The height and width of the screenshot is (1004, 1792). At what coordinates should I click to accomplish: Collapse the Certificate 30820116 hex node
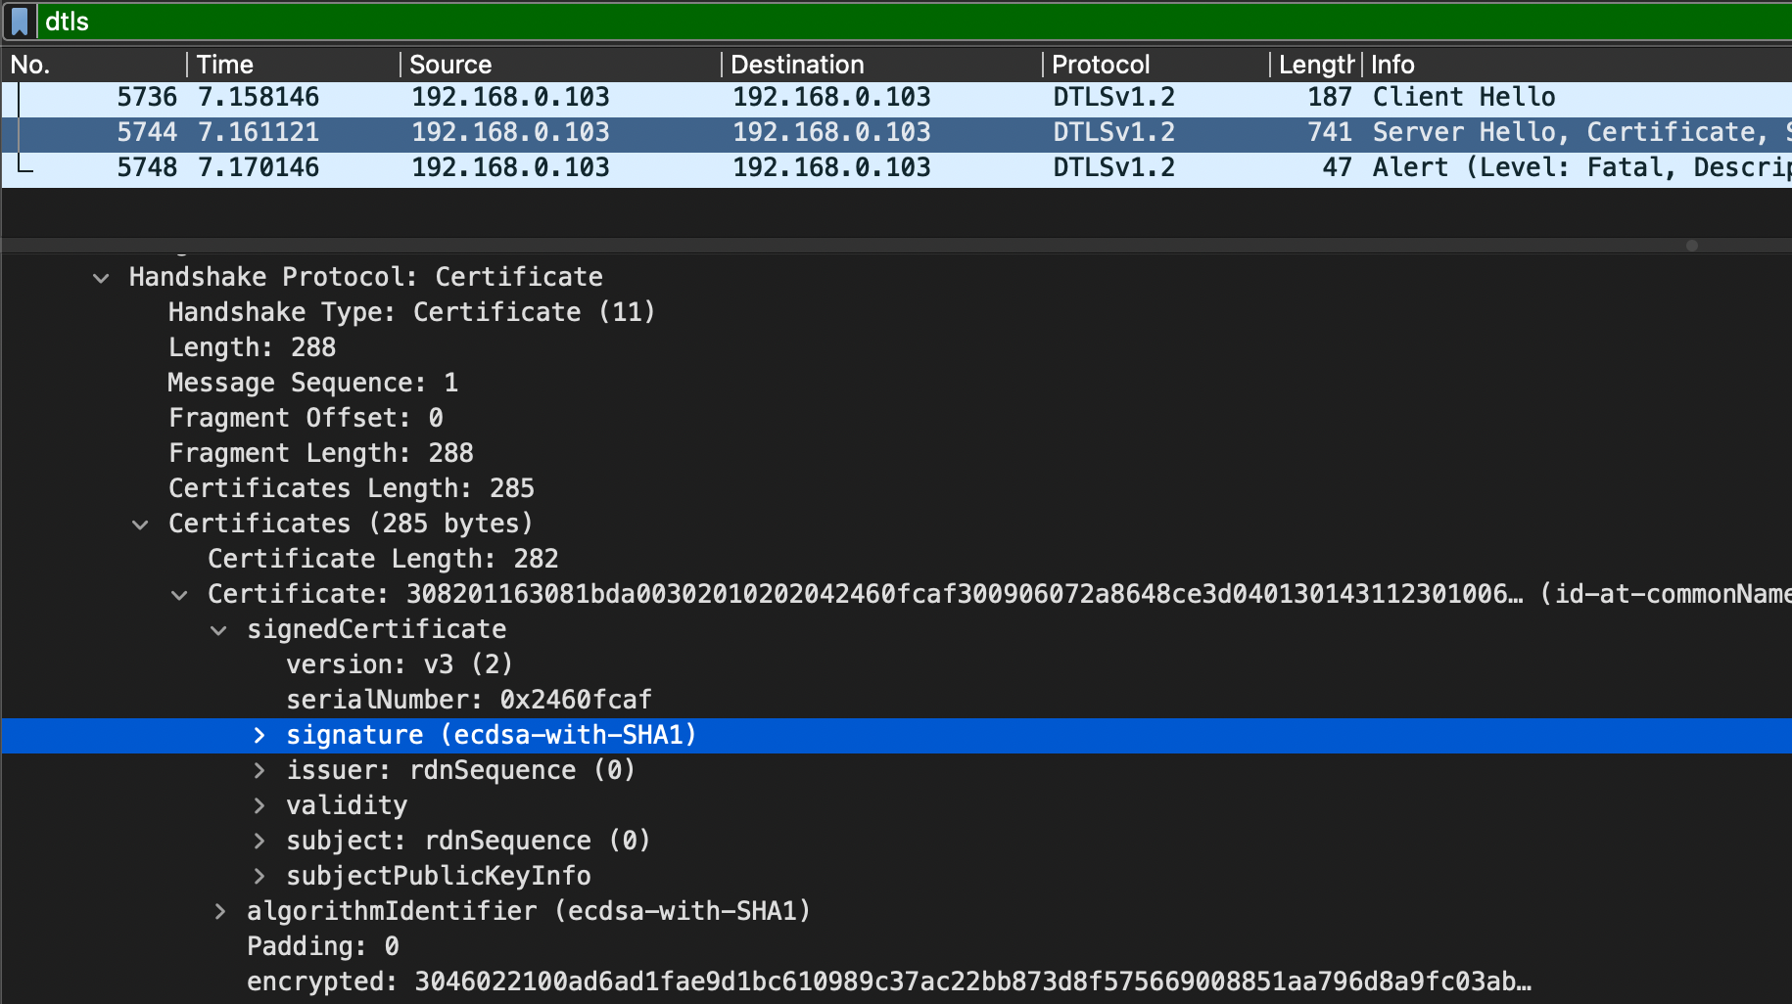click(x=179, y=595)
